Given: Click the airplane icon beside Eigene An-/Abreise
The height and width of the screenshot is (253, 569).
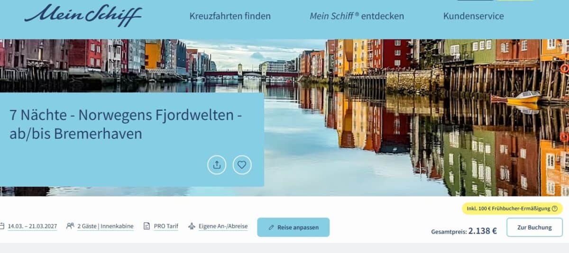Looking at the screenshot, I should click(192, 226).
